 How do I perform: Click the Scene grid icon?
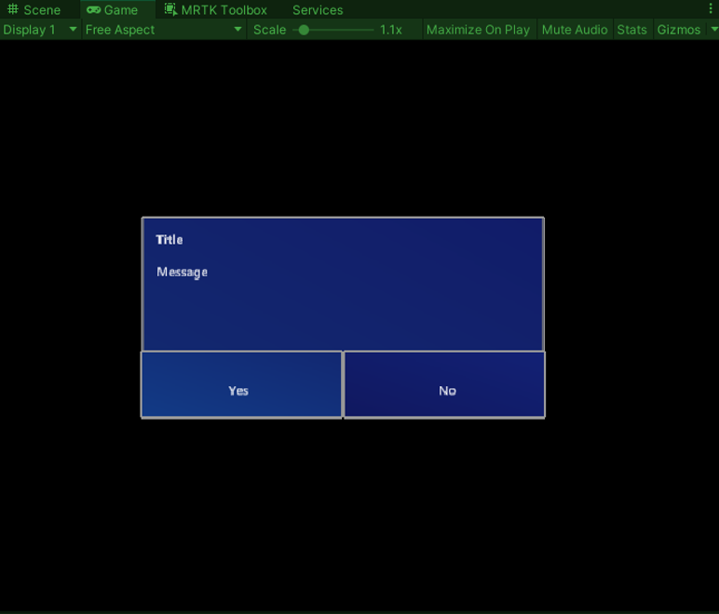[x=13, y=9]
